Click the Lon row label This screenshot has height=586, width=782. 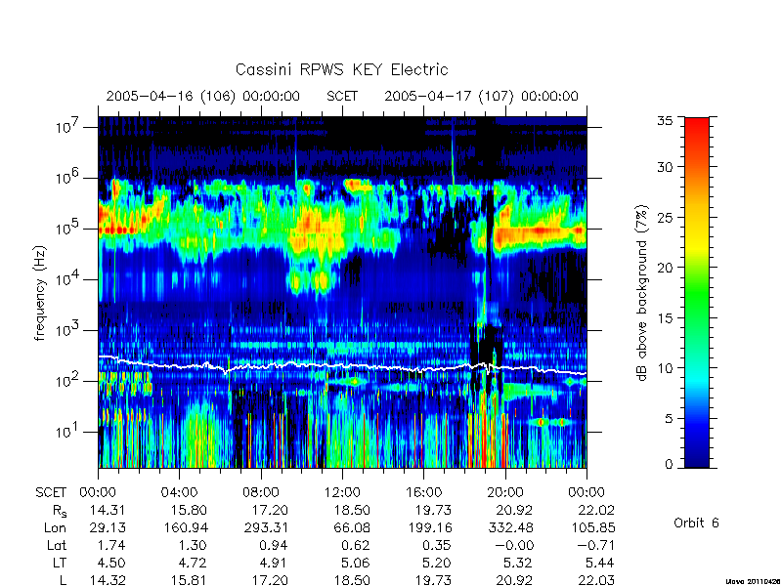click(x=55, y=527)
